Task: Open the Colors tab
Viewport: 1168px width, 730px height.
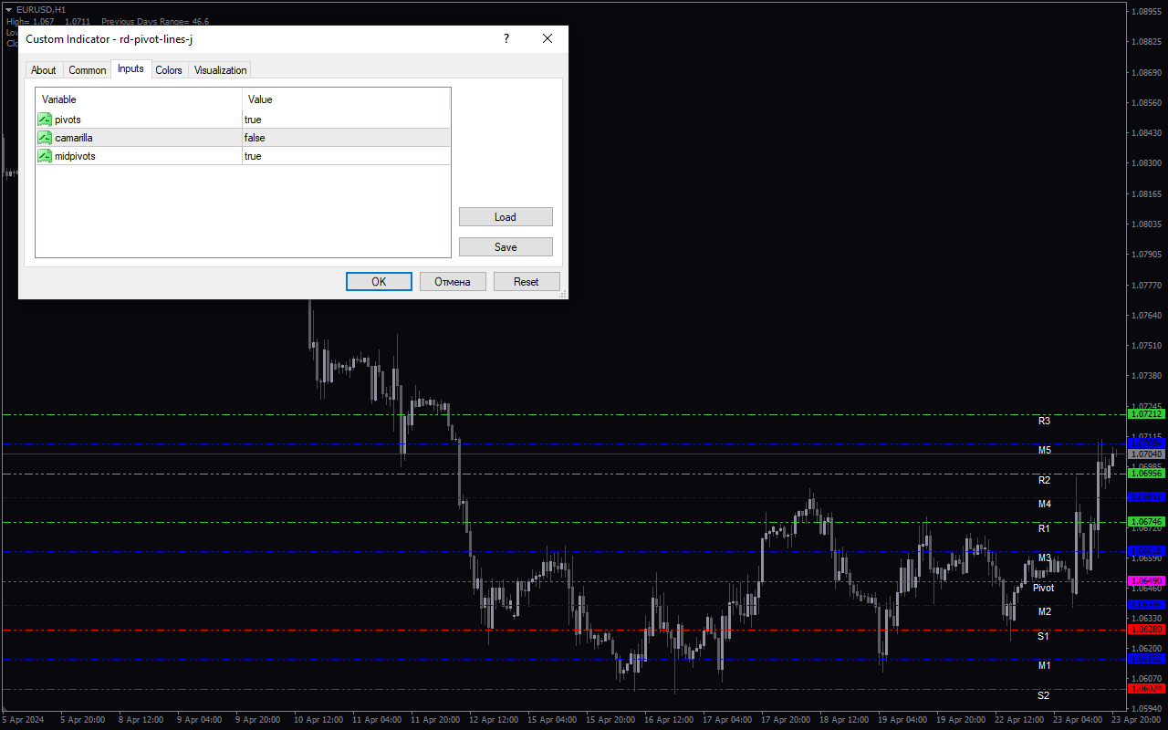Action: [x=169, y=70]
